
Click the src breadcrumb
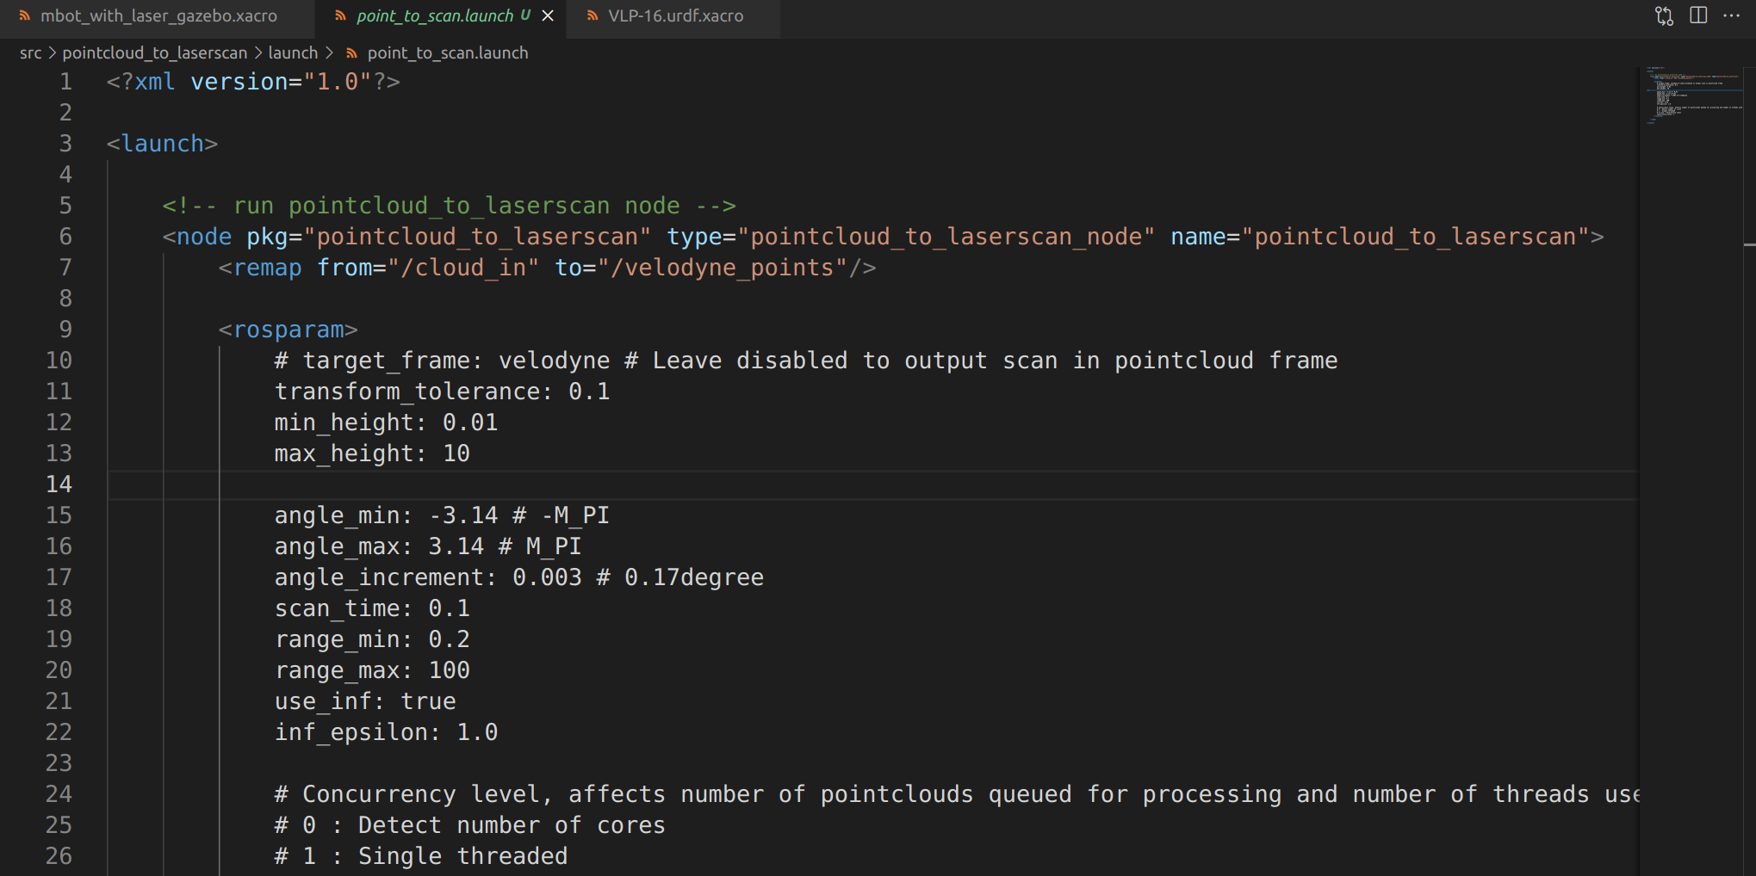pos(31,53)
